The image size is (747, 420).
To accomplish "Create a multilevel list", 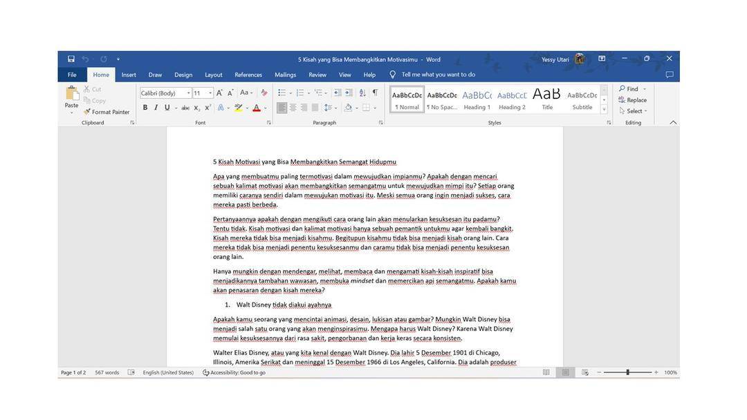I will pyautogui.click(x=317, y=93).
